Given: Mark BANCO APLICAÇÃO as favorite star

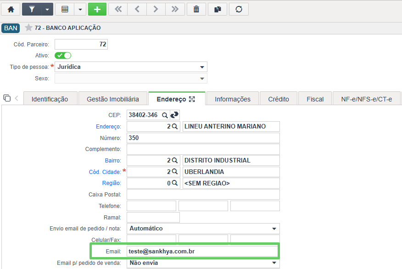Looking at the screenshot, I should click(29, 28).
